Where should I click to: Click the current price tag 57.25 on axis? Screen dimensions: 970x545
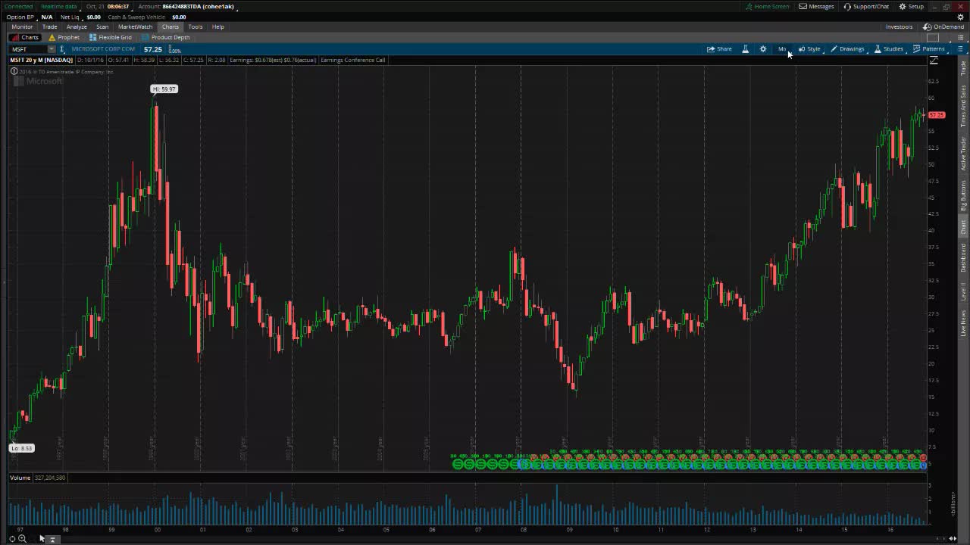coord(937,115)
